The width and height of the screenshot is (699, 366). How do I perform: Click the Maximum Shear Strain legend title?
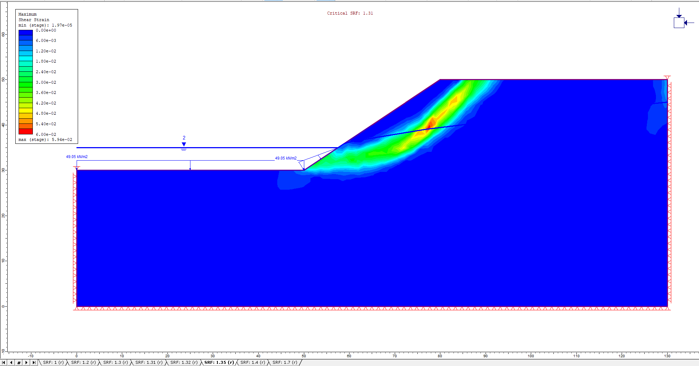click(31, 17)
